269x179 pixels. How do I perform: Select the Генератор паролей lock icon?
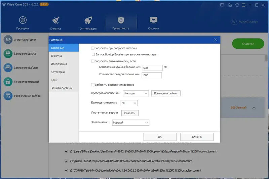[x=8, y=82]
